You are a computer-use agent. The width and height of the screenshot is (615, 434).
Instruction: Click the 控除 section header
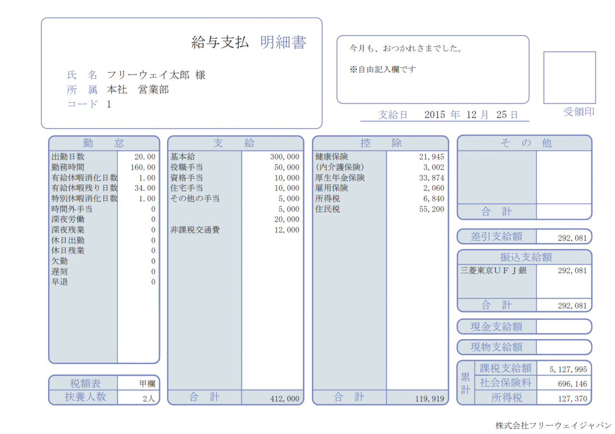point(381,143)
